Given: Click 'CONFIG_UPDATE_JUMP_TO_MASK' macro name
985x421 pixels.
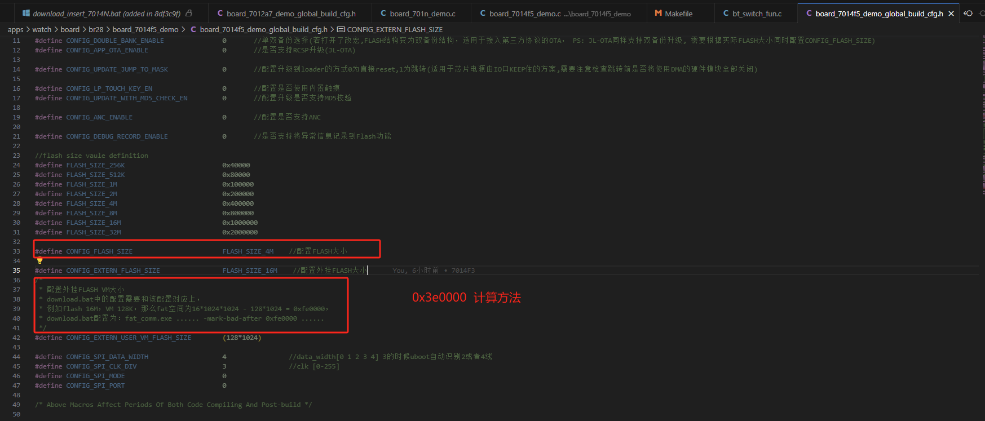Looking at the screenshot, I should click(117, 69).
